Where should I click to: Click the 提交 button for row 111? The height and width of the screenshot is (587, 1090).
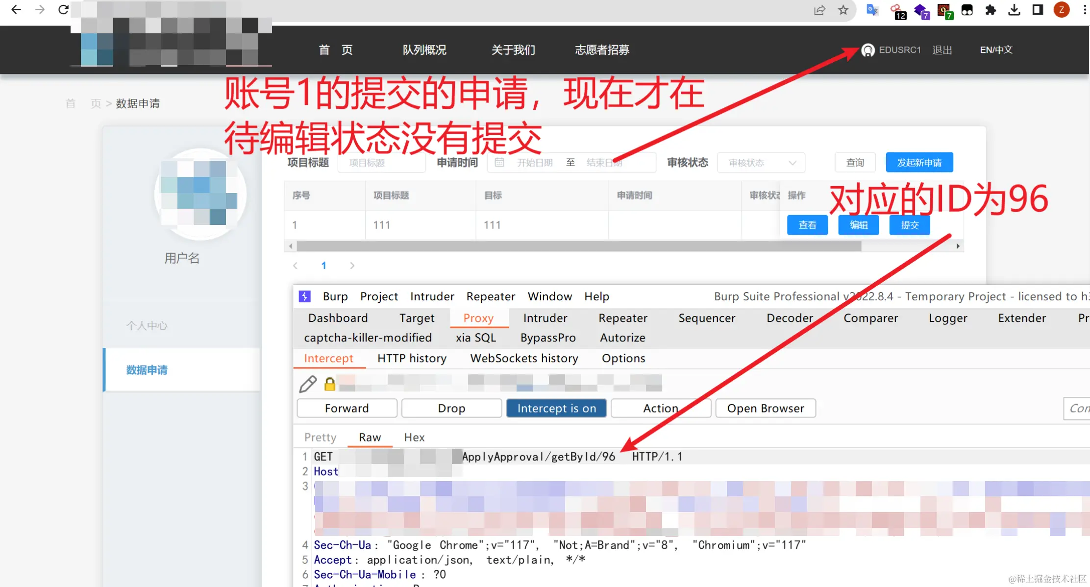[x=910, y=225]
